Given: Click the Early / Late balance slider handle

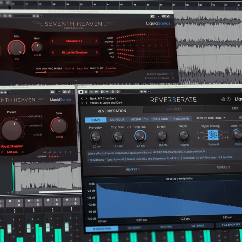Looking at the screenshot, I should (96, 72).
